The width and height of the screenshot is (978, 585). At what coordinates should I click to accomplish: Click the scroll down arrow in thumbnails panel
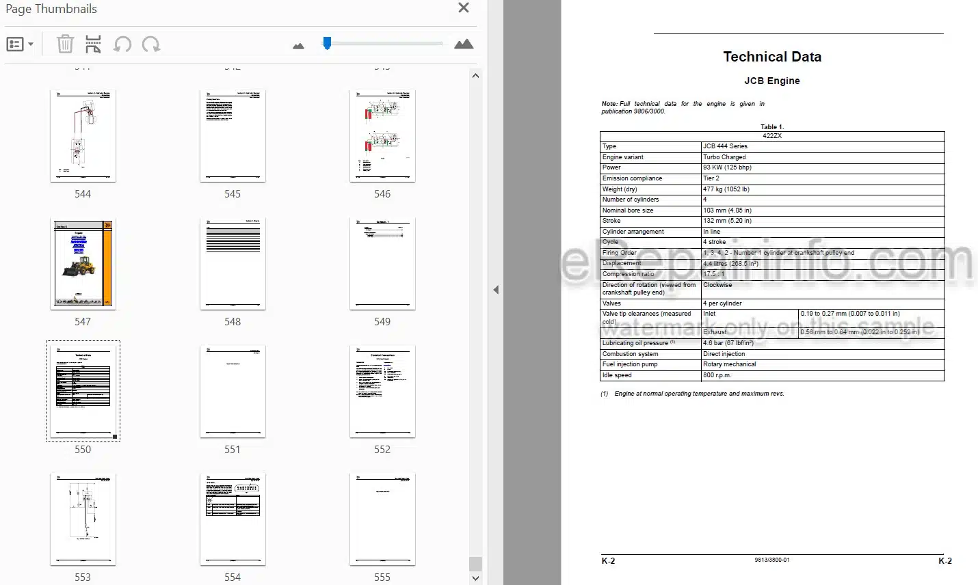pyautogui.click(x=475, y=578)
